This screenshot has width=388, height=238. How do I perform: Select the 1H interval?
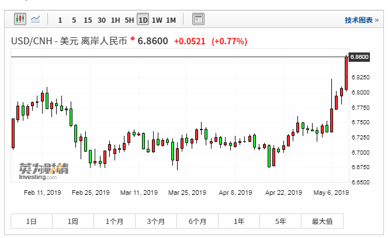[115, 20]
